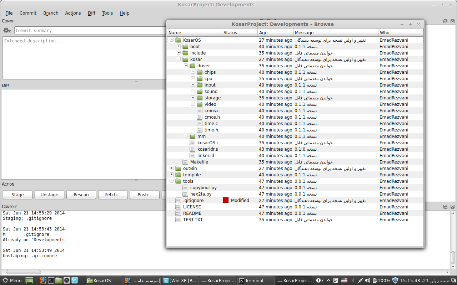457x285 pixels.
Task: Click the show desktop icon next to Menu
Action: 29,280
